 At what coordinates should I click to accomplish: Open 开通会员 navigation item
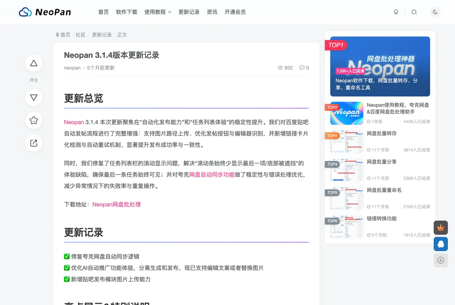tap(235, 12)
